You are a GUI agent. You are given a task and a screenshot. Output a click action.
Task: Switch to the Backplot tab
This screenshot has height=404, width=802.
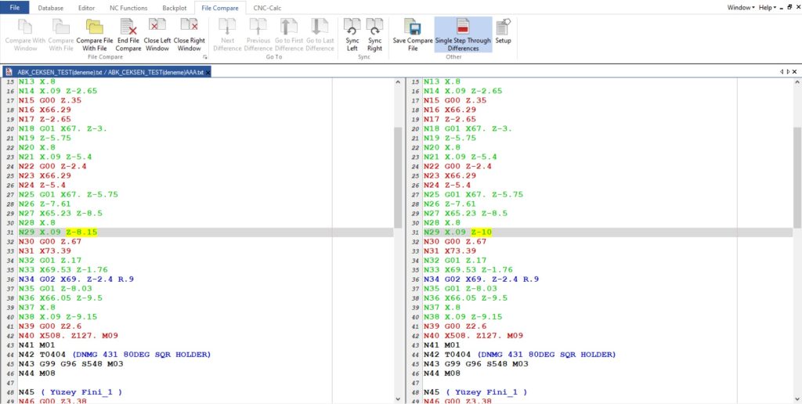coord(174,7)
